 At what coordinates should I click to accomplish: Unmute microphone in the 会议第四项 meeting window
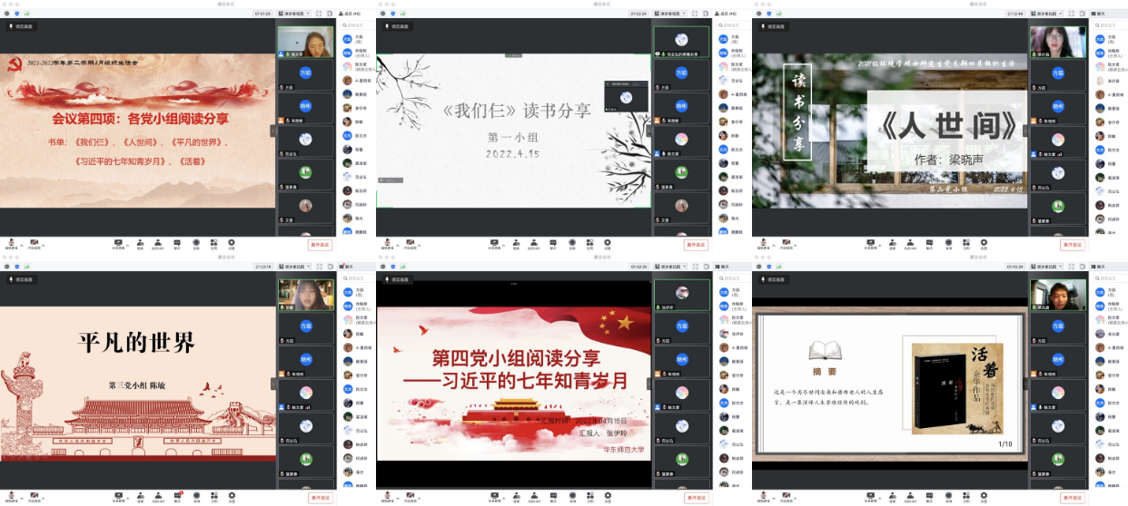click(11, 243)
